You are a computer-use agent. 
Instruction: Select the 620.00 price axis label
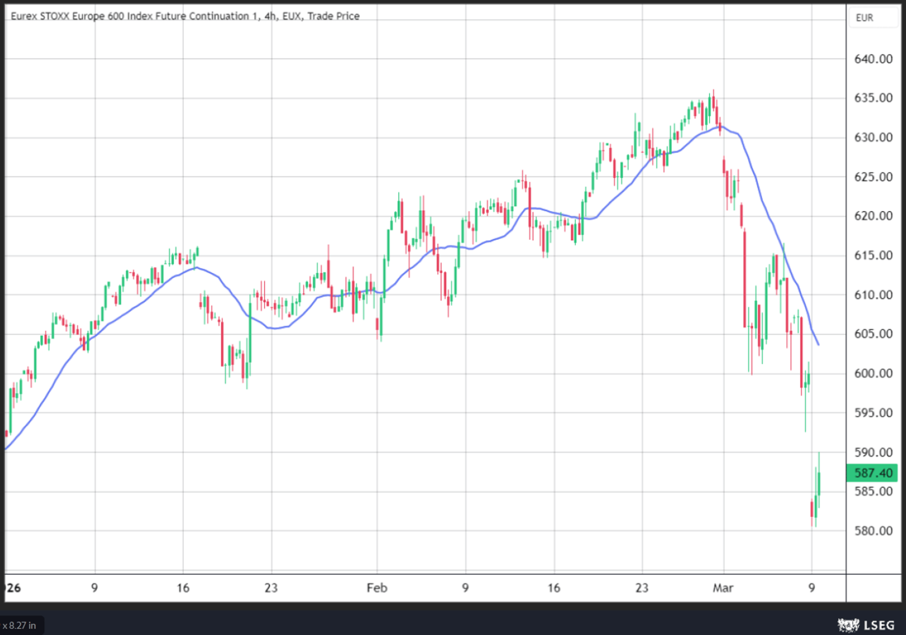873,216
